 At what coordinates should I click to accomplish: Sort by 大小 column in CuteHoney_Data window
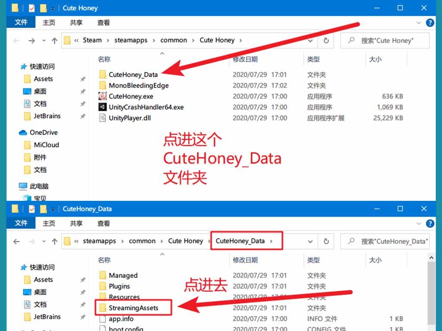tap(375, 260)
